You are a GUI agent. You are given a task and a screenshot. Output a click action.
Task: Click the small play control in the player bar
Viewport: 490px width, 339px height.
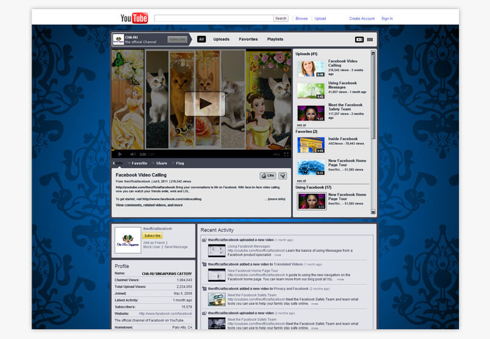(x=120, y=154)
